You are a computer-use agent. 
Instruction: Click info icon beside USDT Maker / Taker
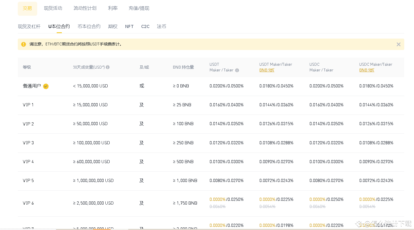pos(237,70)
